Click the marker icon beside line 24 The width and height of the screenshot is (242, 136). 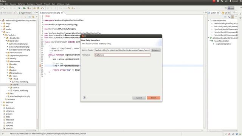40,66
